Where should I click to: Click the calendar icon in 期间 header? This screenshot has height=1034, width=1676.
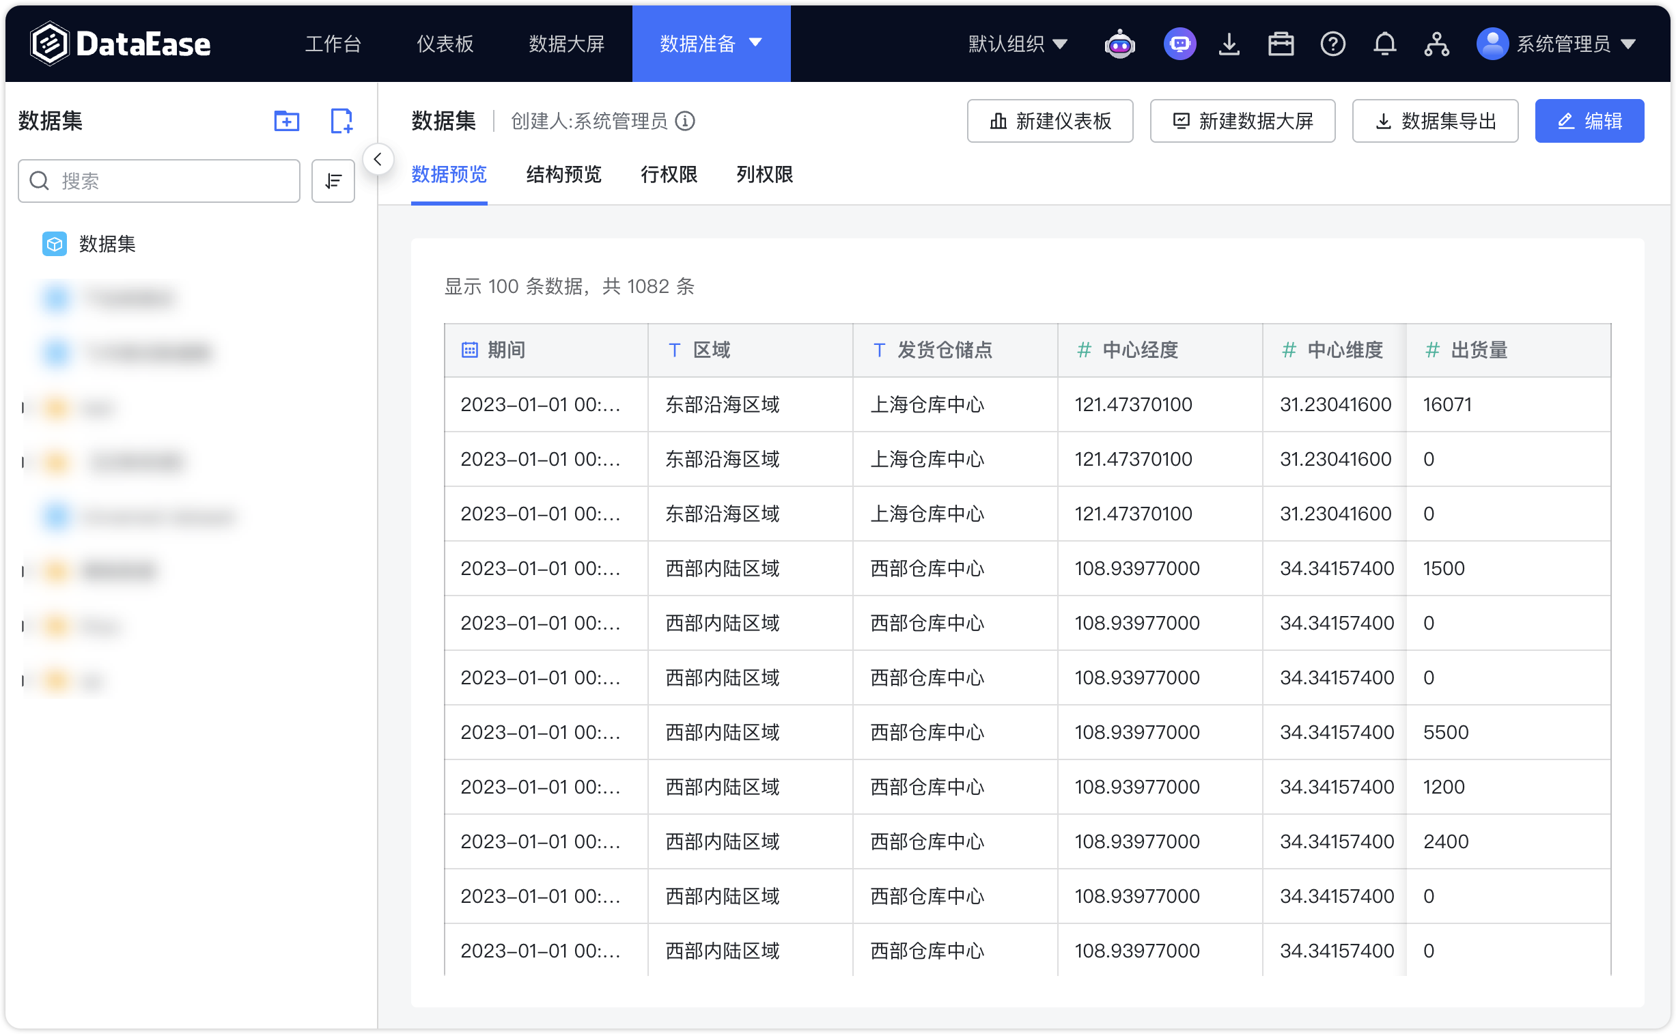coord(470,350)
